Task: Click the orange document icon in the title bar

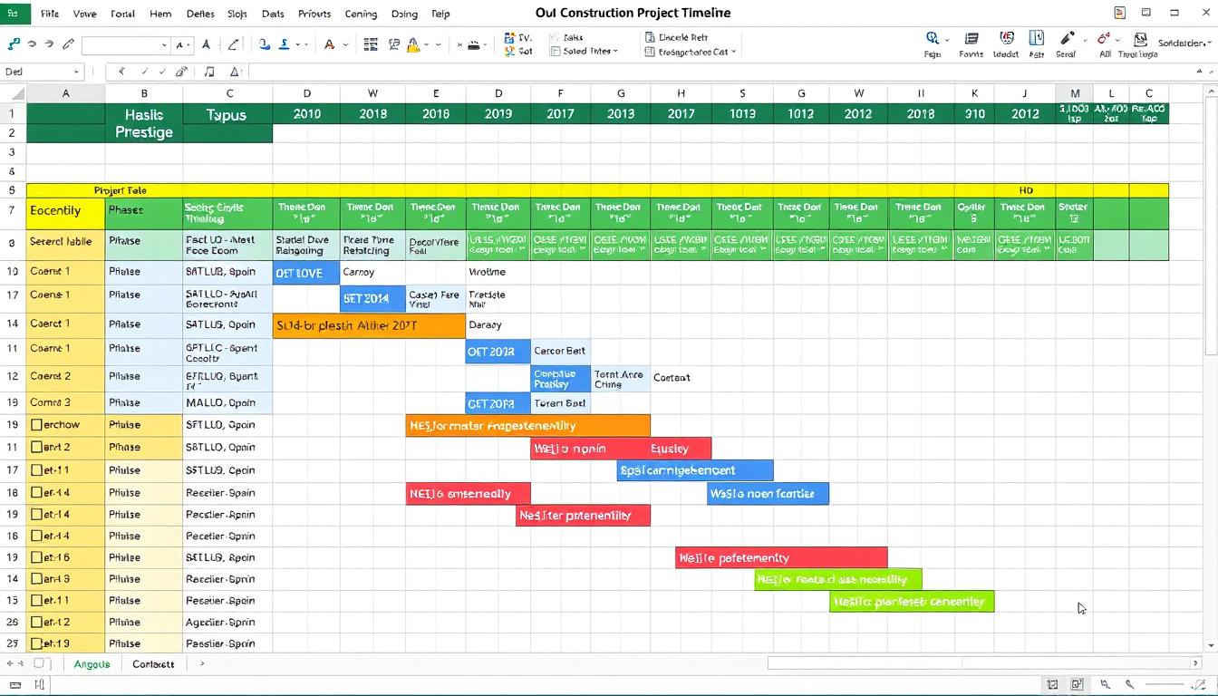Action: click(x=1120, y=13)
